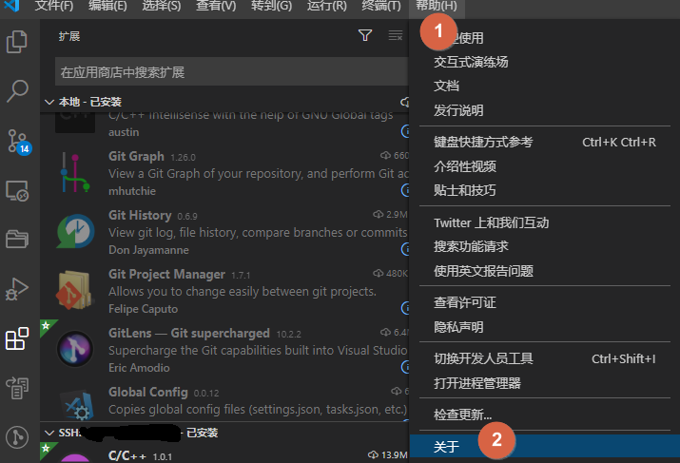Open the Search view in activity bar
The height and width of the screenshot is (463, 680).
pyautogui.click(x=17, y=91)
